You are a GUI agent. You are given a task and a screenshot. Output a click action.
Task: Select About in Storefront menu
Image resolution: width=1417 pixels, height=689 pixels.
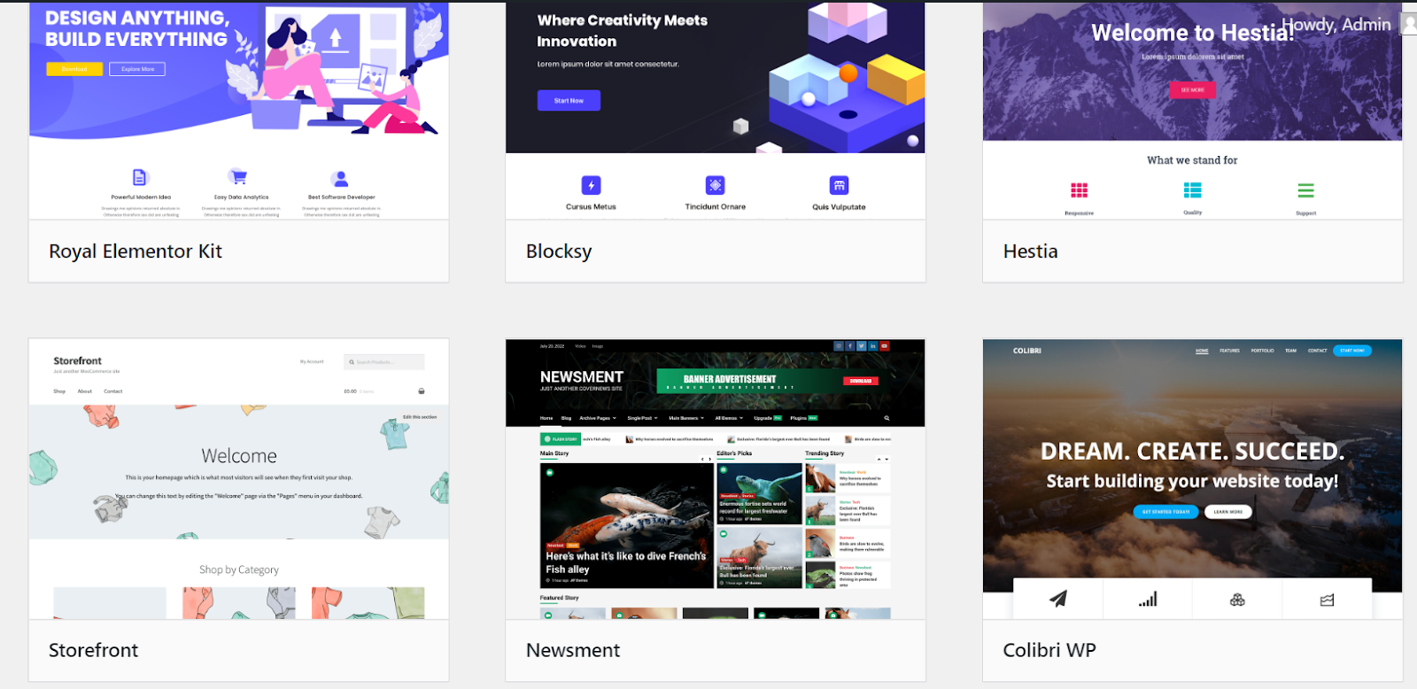tap(85, 391)
